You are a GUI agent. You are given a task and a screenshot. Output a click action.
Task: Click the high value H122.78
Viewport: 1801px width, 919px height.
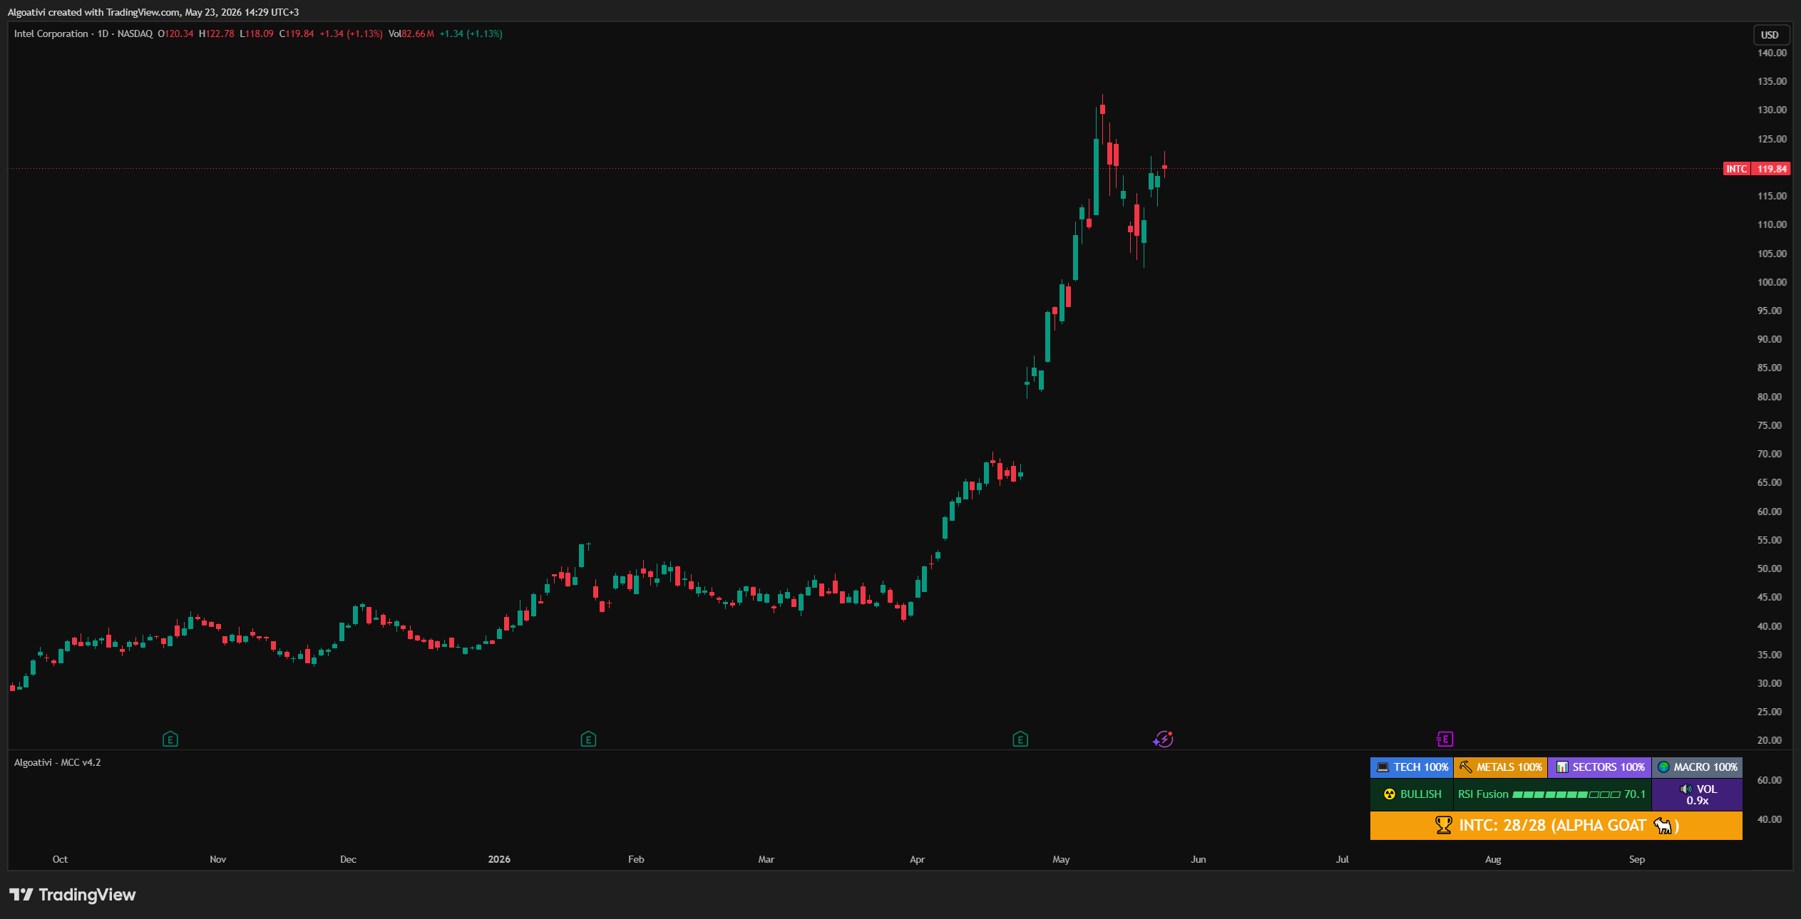click(x=217, y=33)
